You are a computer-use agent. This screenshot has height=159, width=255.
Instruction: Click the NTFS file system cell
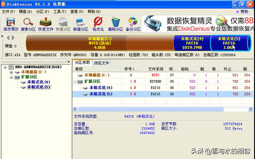[x=155, y=75]
